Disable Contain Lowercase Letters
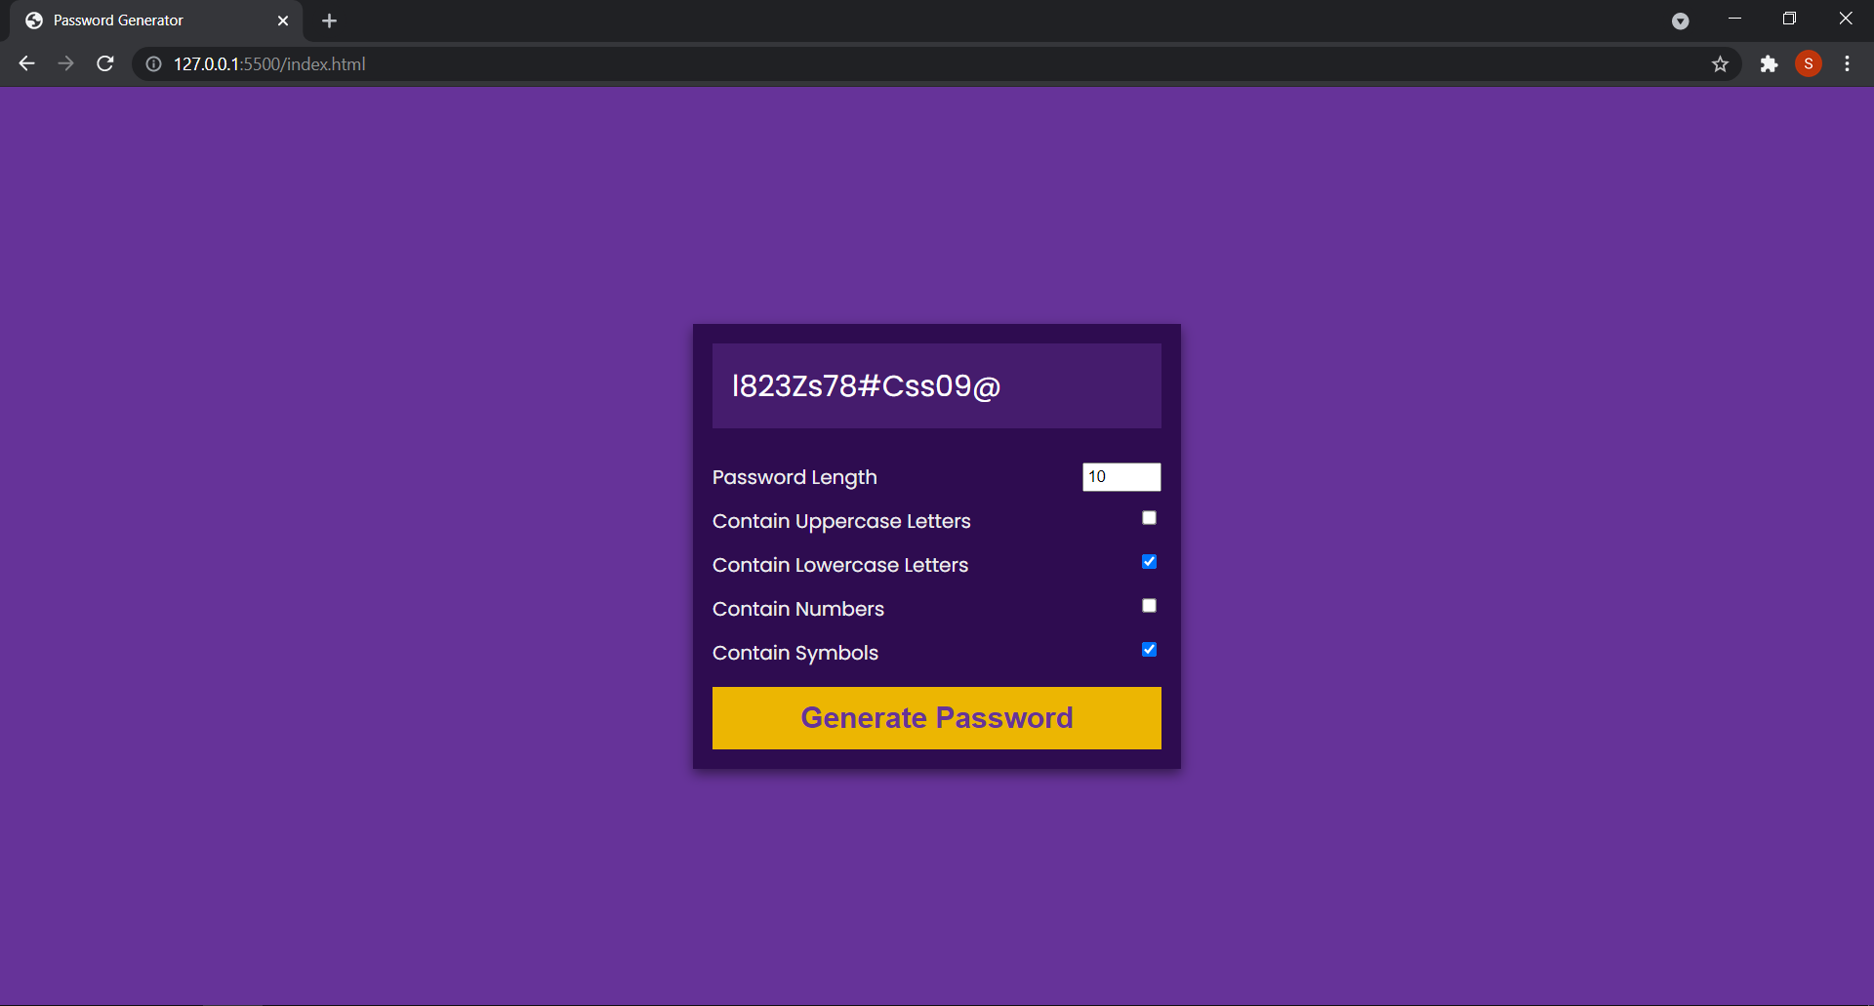This screenshot has width=1874, height=1006. click(1150, 561)
